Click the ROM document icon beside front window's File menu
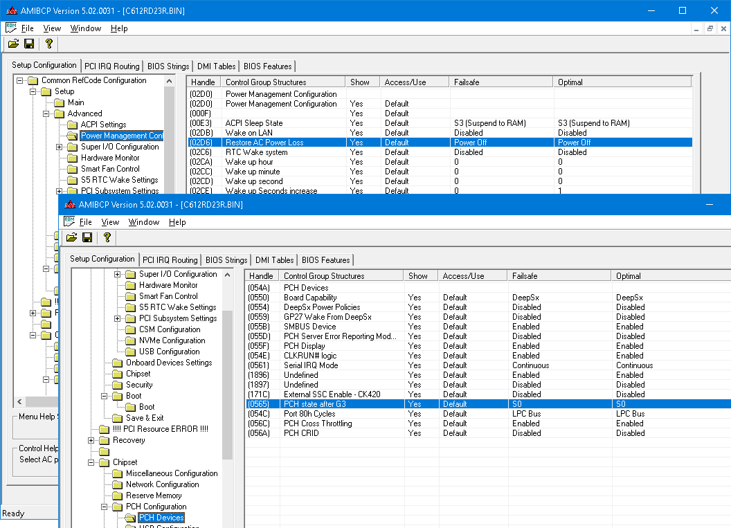Viewport: 731px width, 528px height. point(69,221)
